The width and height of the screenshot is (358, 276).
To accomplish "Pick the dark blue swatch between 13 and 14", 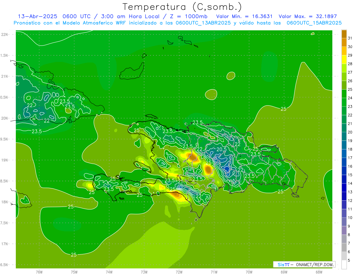I will tap(344, 188).
